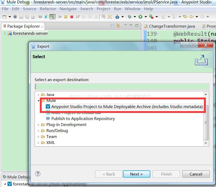Image resolution: width=216 pixels, height=187 pixels.
Task: Click the Step Into debug icon
Action: click(x=83, y=17)
